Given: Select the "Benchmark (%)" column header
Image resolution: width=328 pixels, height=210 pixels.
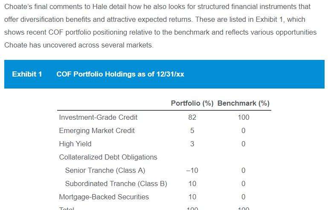Looking at the screenshot, I should [x=243, y=104].
